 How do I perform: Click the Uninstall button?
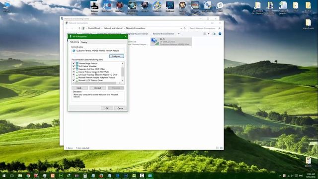[x=97, y=88]
